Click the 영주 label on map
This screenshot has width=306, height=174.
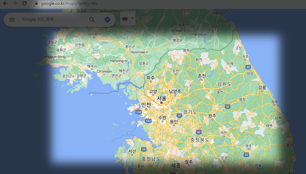coord(248,146)
